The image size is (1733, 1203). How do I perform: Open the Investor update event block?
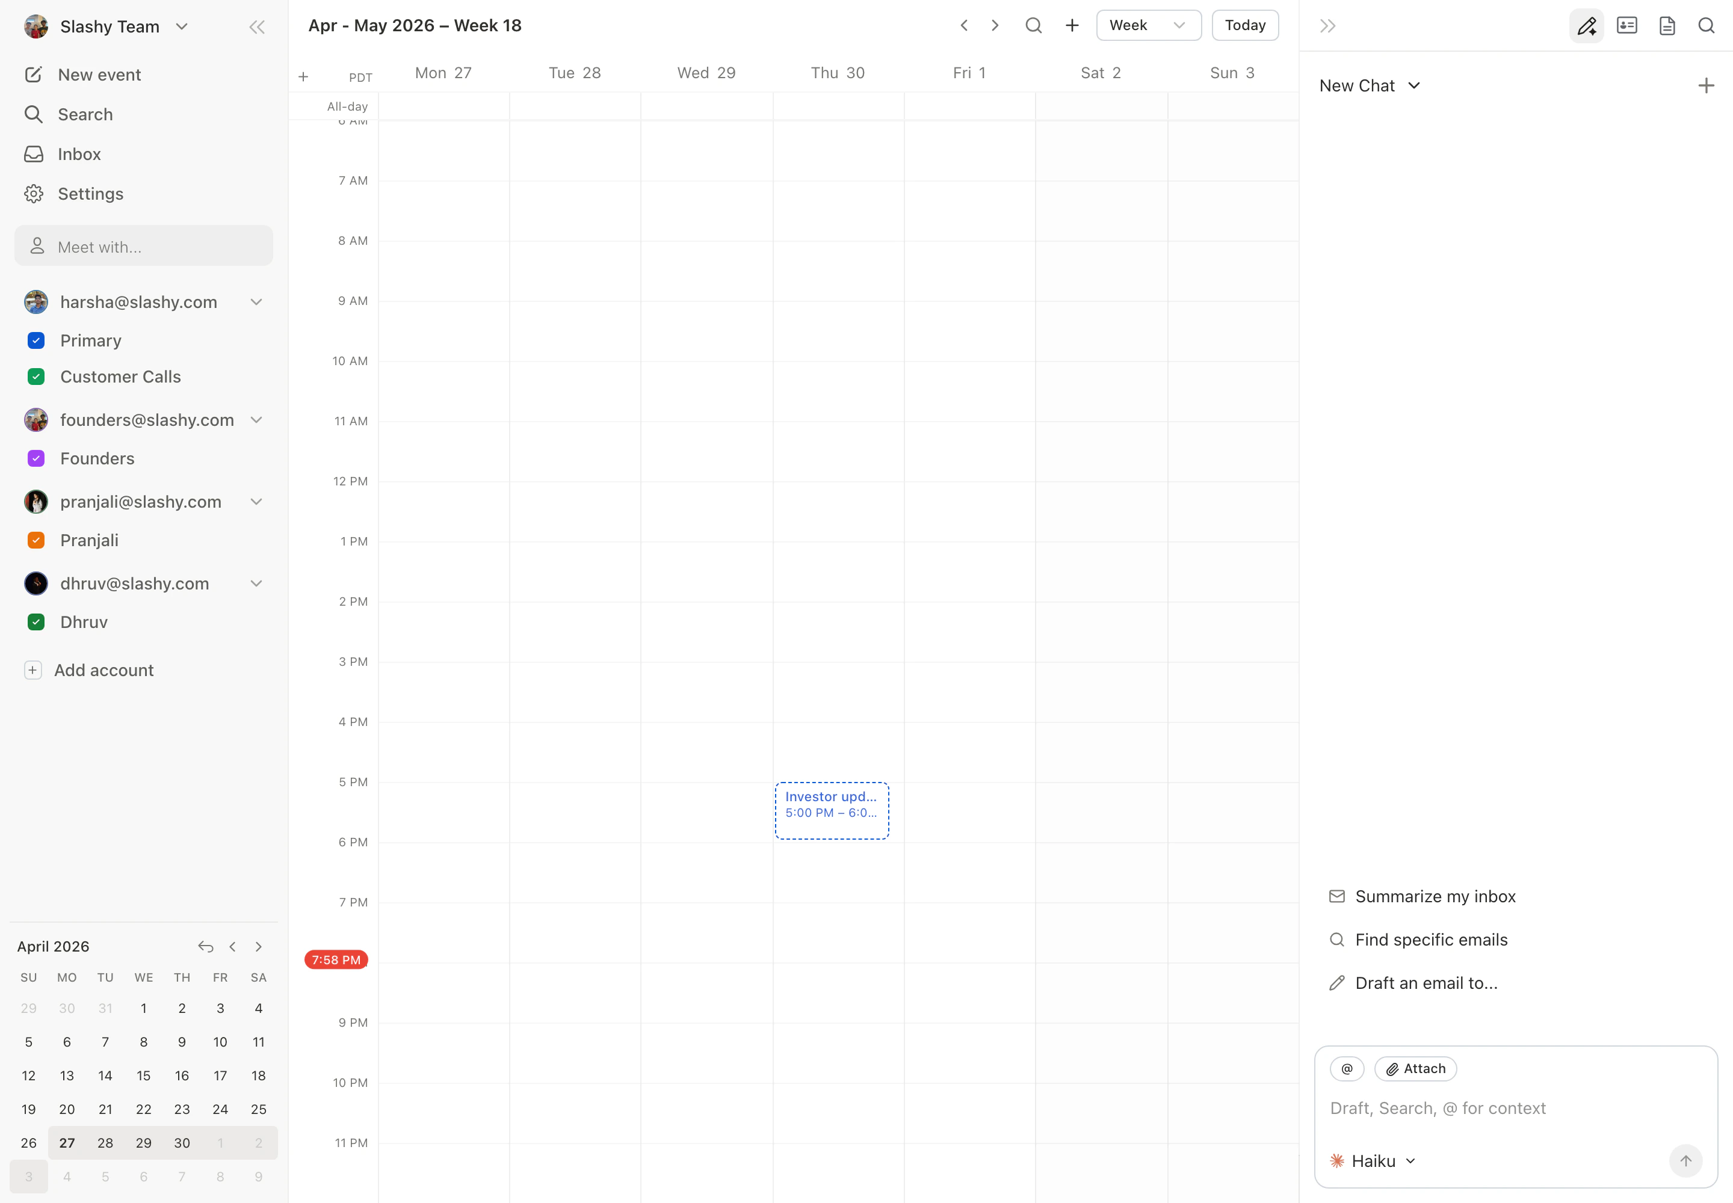tap(832, 811)
